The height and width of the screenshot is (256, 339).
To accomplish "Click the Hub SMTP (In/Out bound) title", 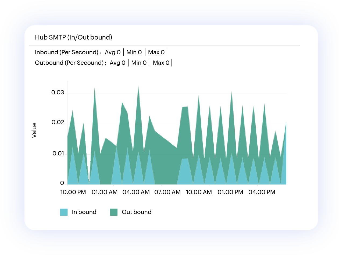I will point(73,37).
